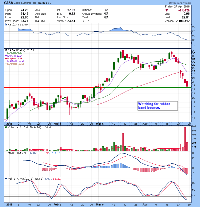The height and width of the screenshot is (207, 200).
Task: Click the MACD(8,17,9) indicator label
Action: 17,153
